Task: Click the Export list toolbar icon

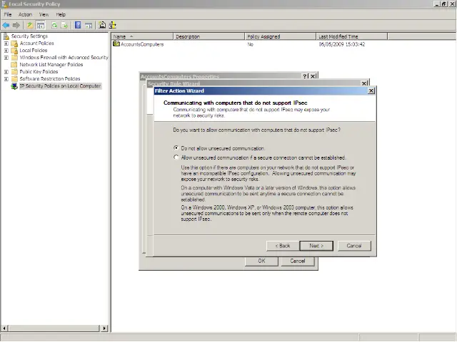Action: point(65,25)
